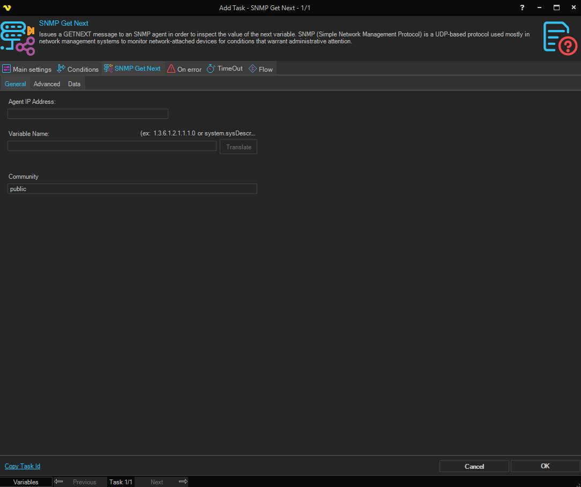Click the left arrow icon beside Previous

coord(59,482)
